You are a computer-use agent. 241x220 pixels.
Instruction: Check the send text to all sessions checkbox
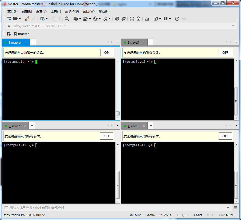coord(6,208)
